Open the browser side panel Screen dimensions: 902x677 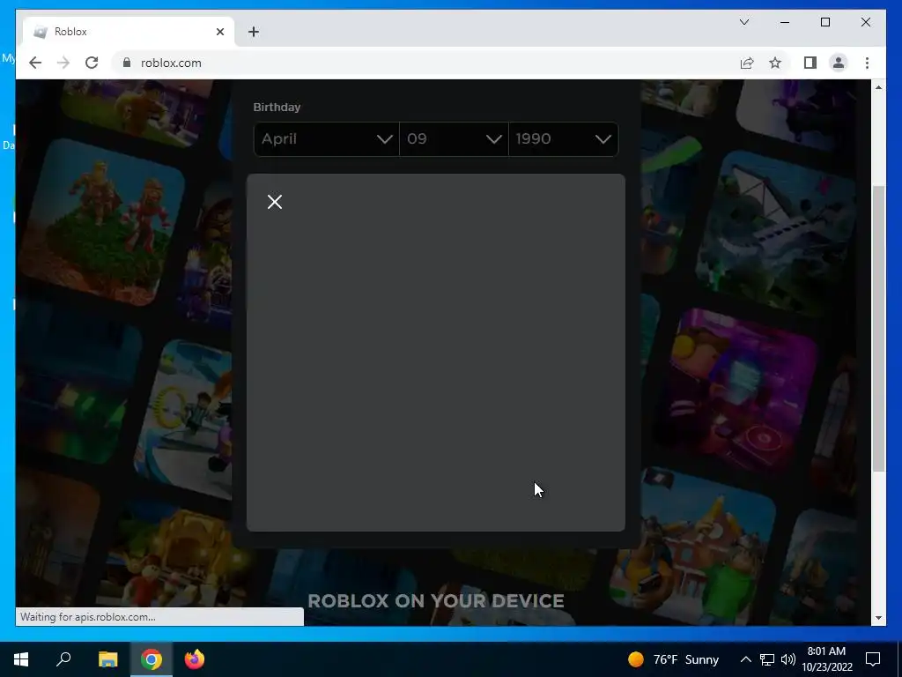(810, 63)
